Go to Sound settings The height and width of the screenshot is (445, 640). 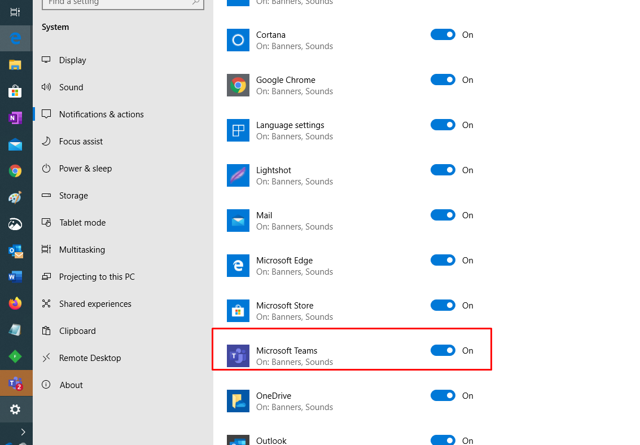[x=123, y=87]
